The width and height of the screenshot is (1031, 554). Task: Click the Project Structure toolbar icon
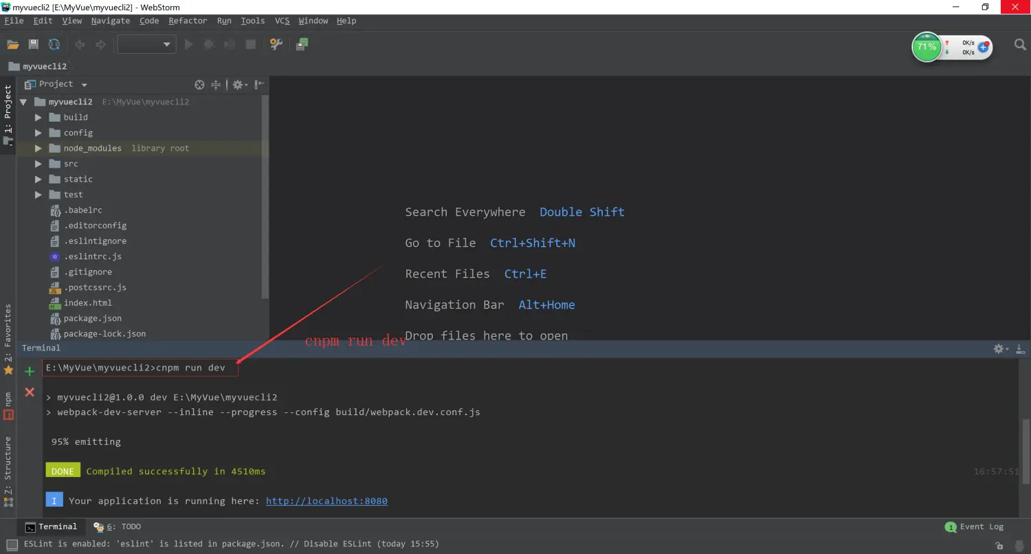(x=302, y=45)
